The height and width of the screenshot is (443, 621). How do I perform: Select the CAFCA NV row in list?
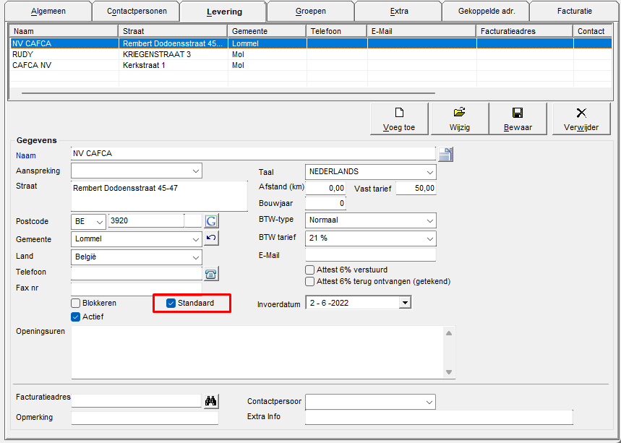[x=312, y=65]
